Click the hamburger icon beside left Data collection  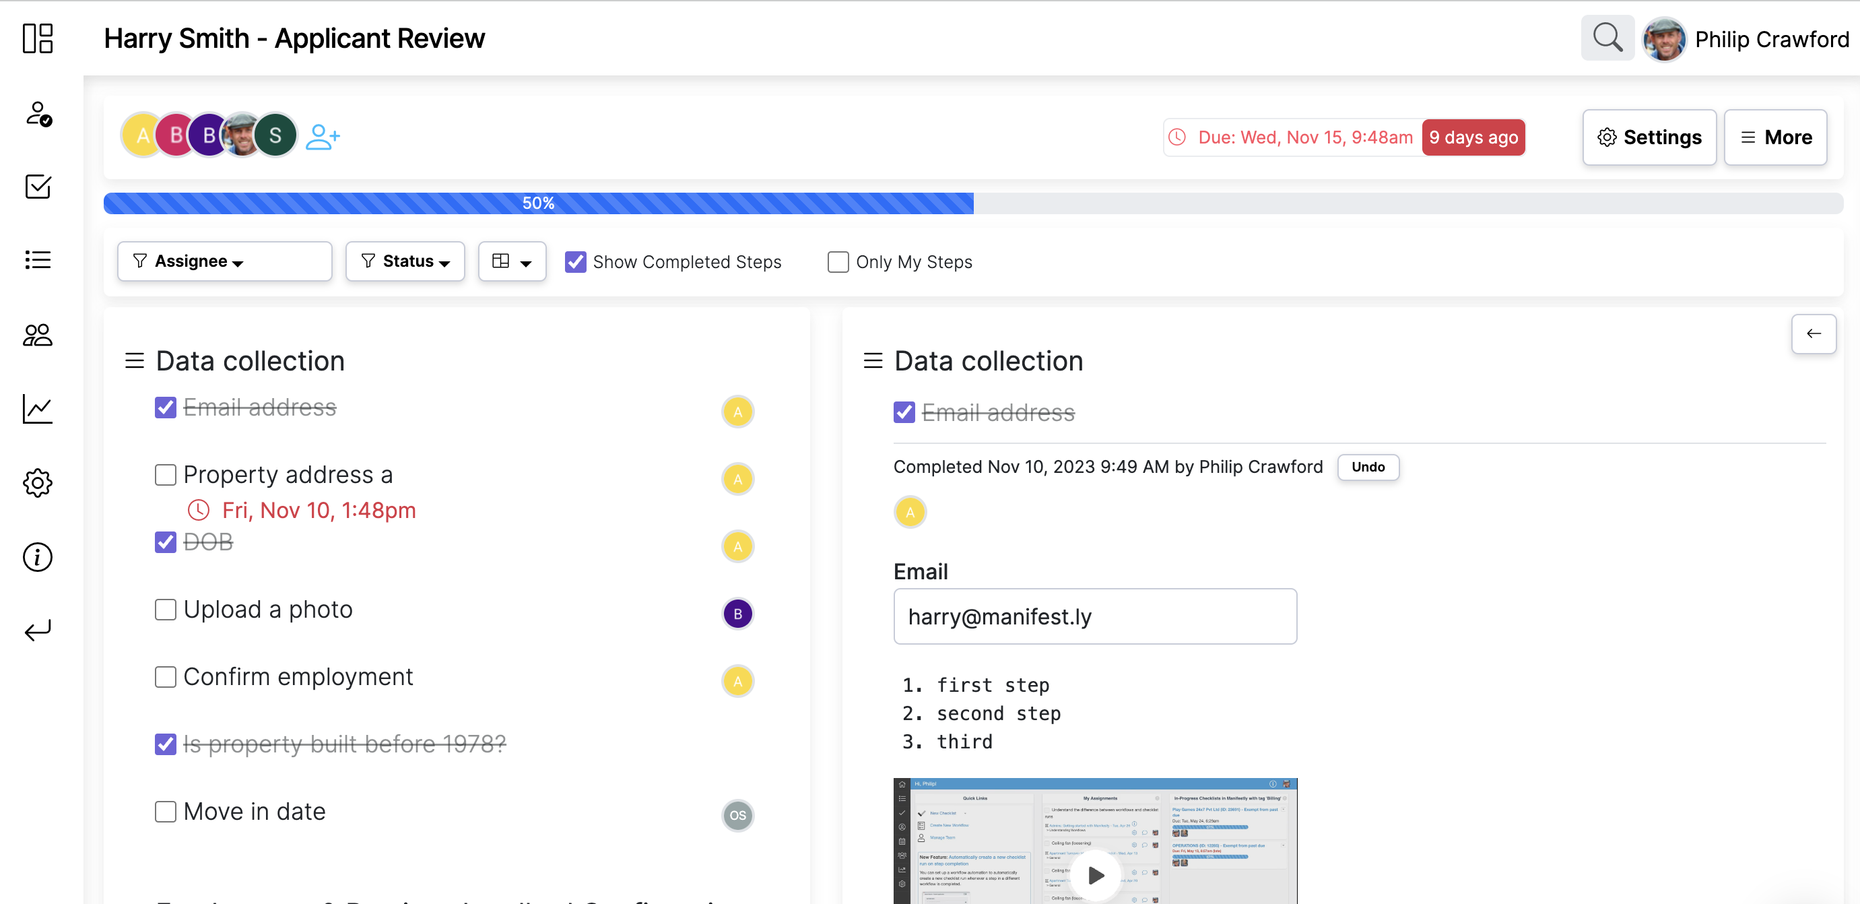[134, 360]
